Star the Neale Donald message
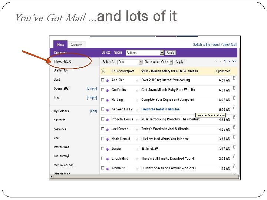 137,140
